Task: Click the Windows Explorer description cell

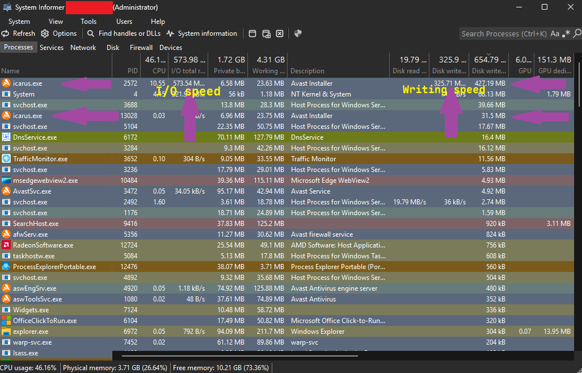Action: click(317, 332)
